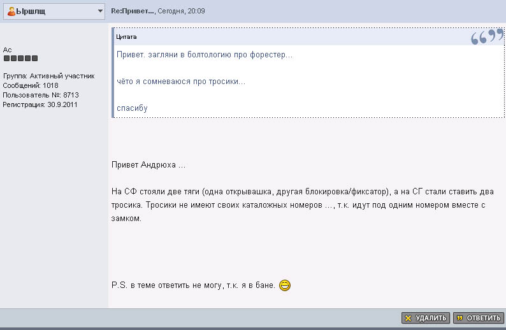Click the author name Ас

(7, 49)
